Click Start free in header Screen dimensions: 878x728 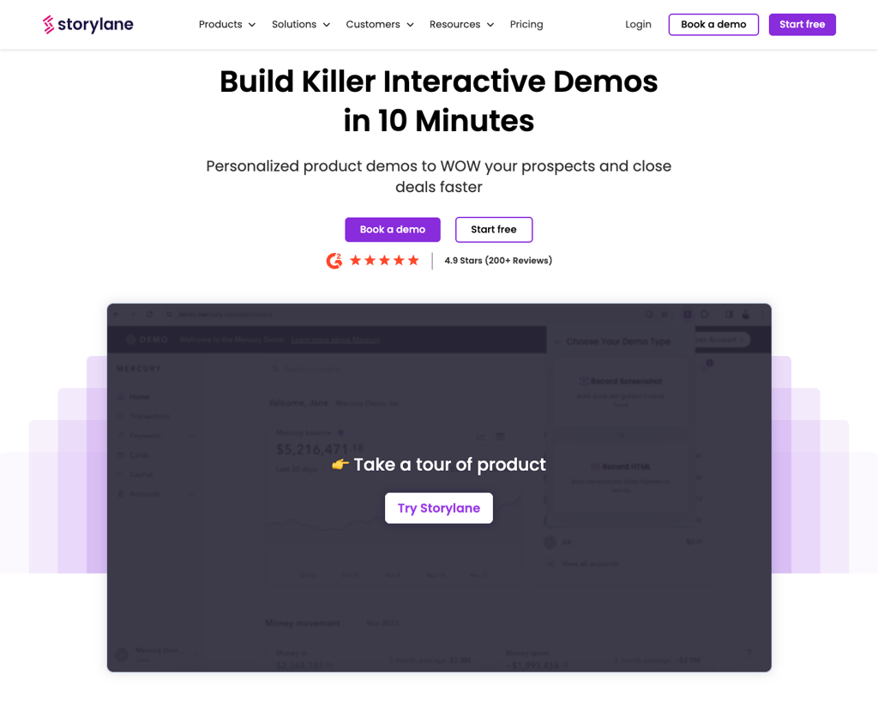point(802,25)
